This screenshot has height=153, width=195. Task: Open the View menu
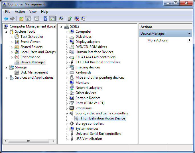tap(33, 12)
